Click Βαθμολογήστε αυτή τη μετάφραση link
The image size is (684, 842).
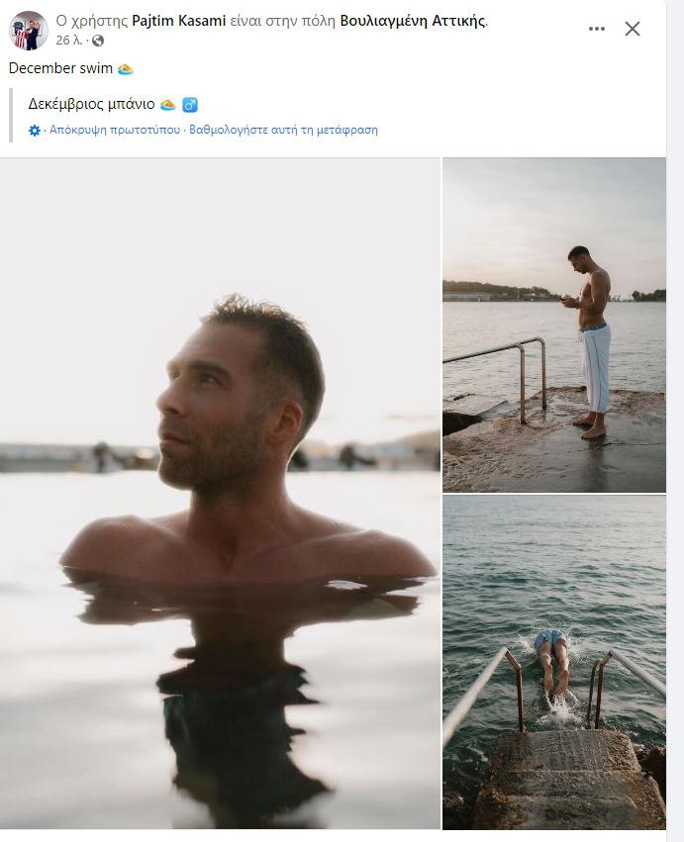click(283, 130)
